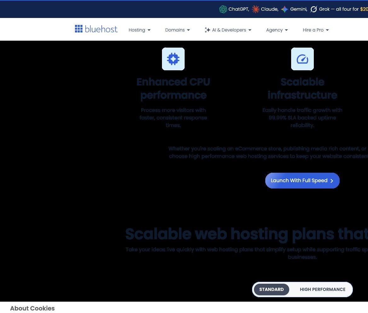Click the "Scalable infrastructure" heading
368x313 pixels.
click(x=302, y=89)
